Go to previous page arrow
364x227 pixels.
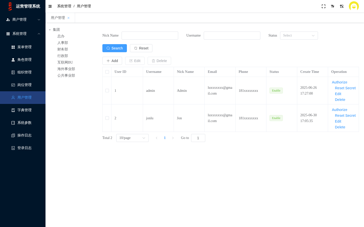[x=157, y=138]
